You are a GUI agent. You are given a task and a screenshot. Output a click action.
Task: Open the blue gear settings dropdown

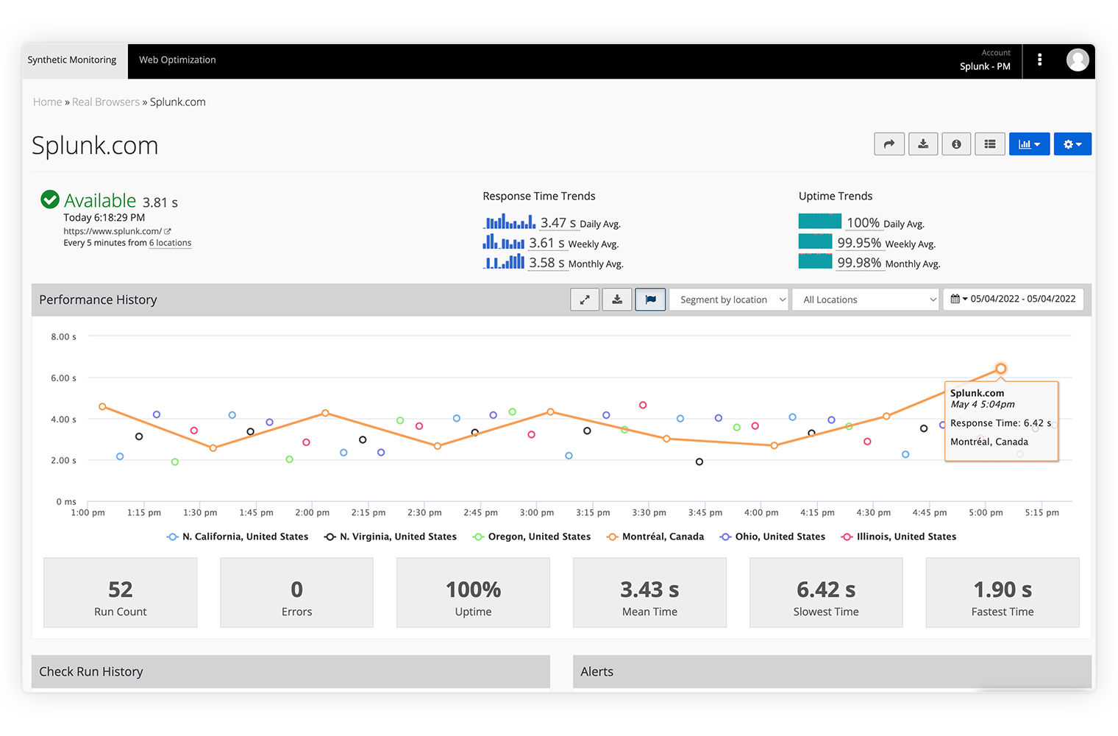[x=1072, y=144]
